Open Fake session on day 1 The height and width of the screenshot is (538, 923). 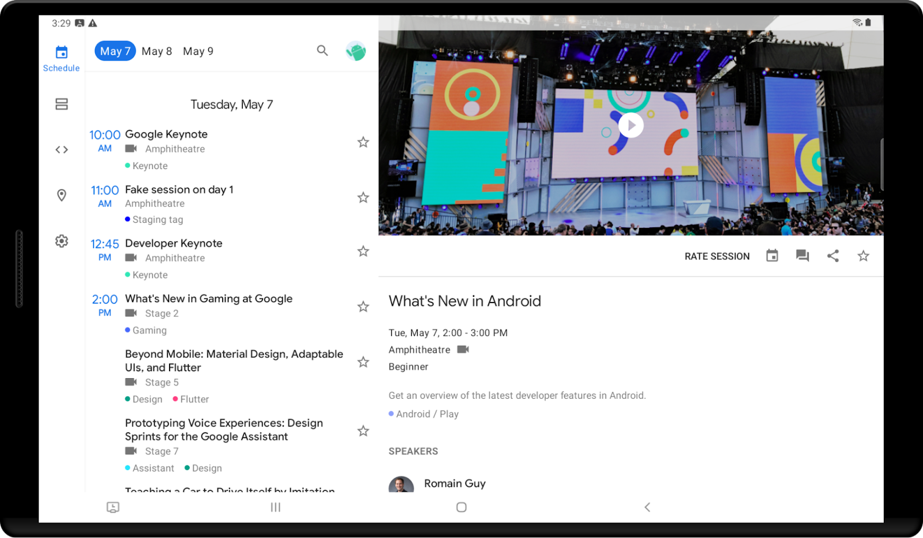(x=179, y=189)
